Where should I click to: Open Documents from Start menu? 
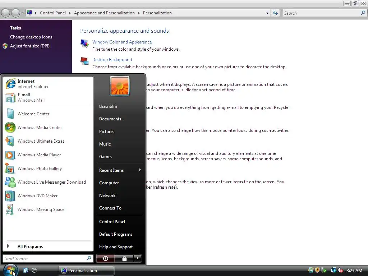tap(110, 119)
